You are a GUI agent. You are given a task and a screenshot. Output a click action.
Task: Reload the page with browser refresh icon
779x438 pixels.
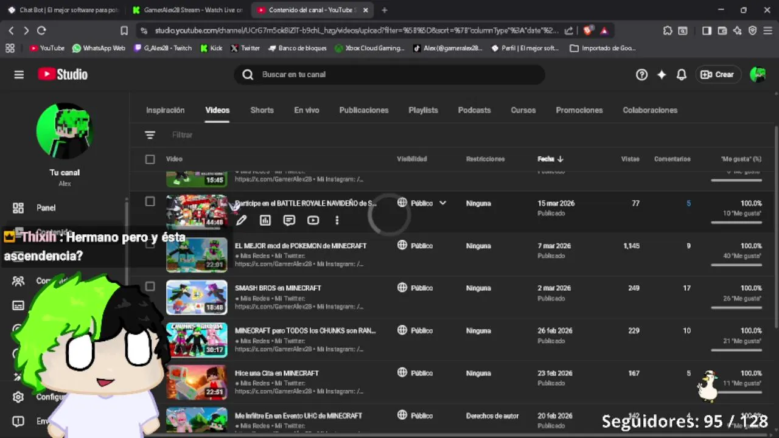41,30
